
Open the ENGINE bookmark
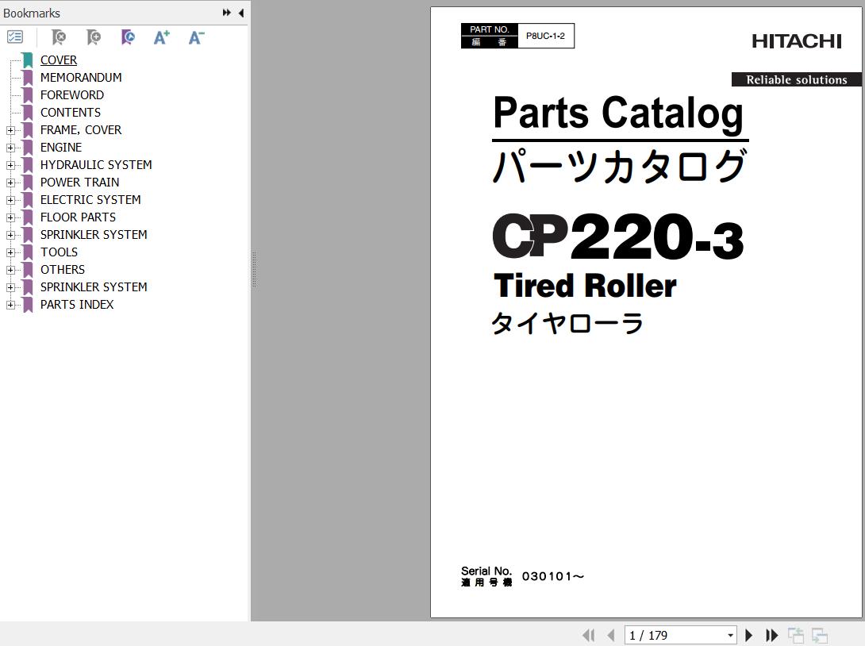tap(60, 148)
